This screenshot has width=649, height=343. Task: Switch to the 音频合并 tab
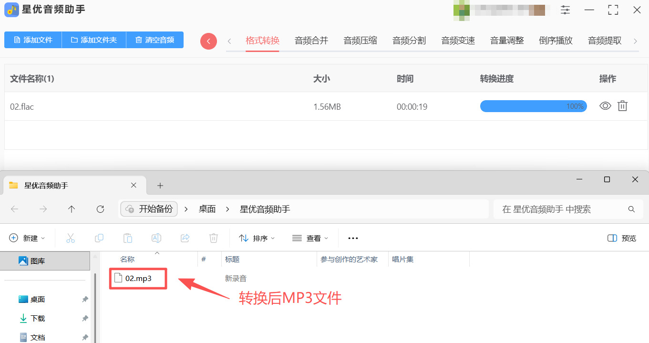pyautogui.click(x=311, y=41)
